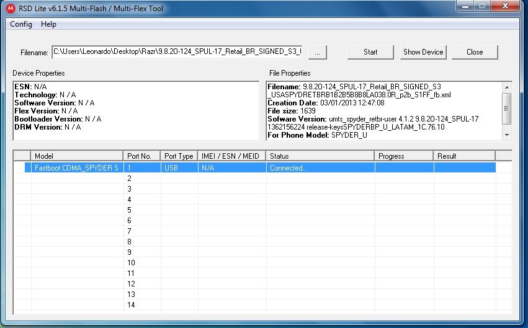The width and height of the screenshot is (528, 328).
Task: Click the File size: 1639 line
Action: pos(292,111)
